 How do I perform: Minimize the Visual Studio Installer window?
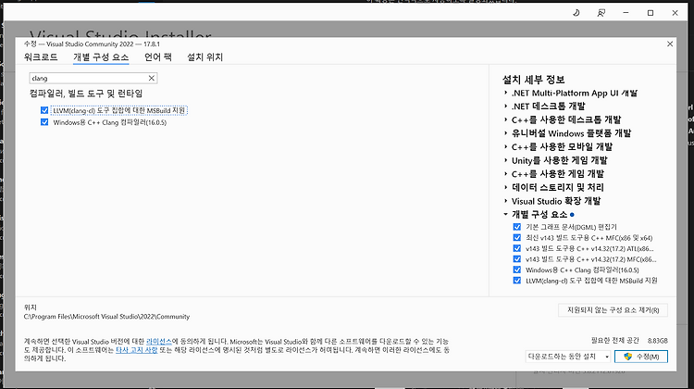(x=626, y=13)
